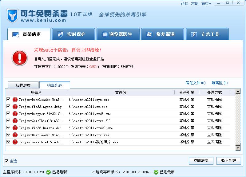The width and height of the screenshot is (246, 177).
Task: Click the 查杀引擎 column header
Action: [187, 92]
